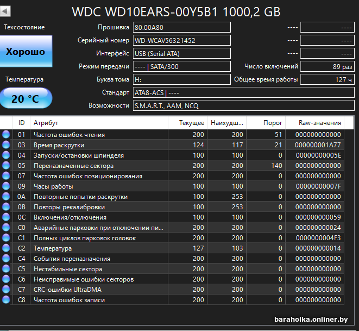Click the Серийный номер field
The width and height of the screenshot is (359, 331).
tap(181, 40)
